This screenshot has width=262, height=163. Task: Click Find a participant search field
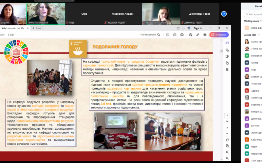253,14
